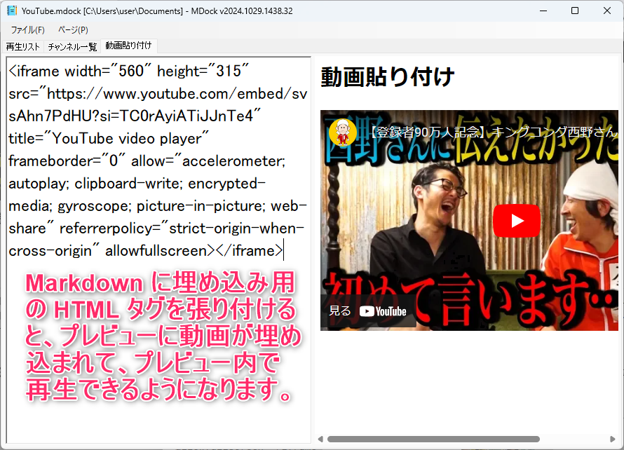Switch to the チャンネル一覧 tab

tap(72, 46)
